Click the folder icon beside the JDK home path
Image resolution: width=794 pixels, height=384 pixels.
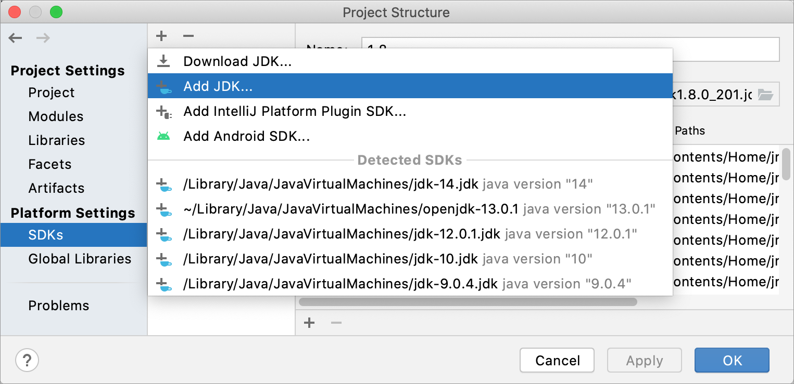(765, 94)
